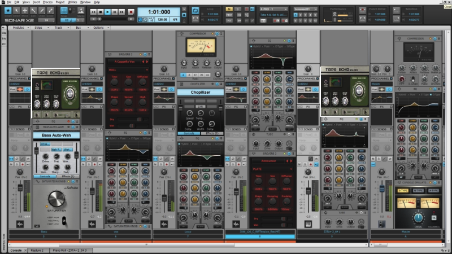Click the Bass Auto-Wah title button
Viewport: 452px width, 254px height.
[x=56, y=135]
